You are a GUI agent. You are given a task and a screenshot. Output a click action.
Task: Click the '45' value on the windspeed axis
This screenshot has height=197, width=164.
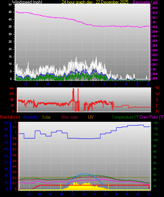[x=10, y=12]
